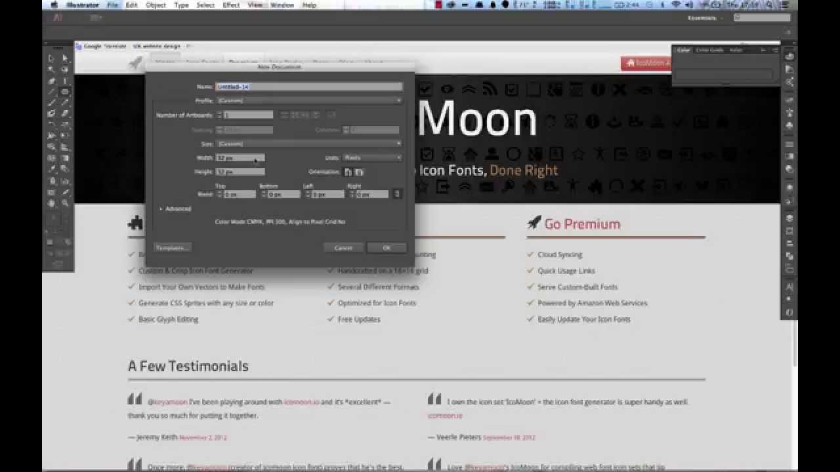This screenshot has height=472, width=840.
Task: Select the Zoom magnifier tool
Action: 65,203
